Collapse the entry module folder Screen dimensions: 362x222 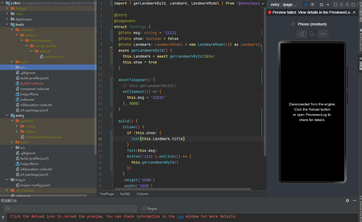pyautogui.click(x=7, y=115)
